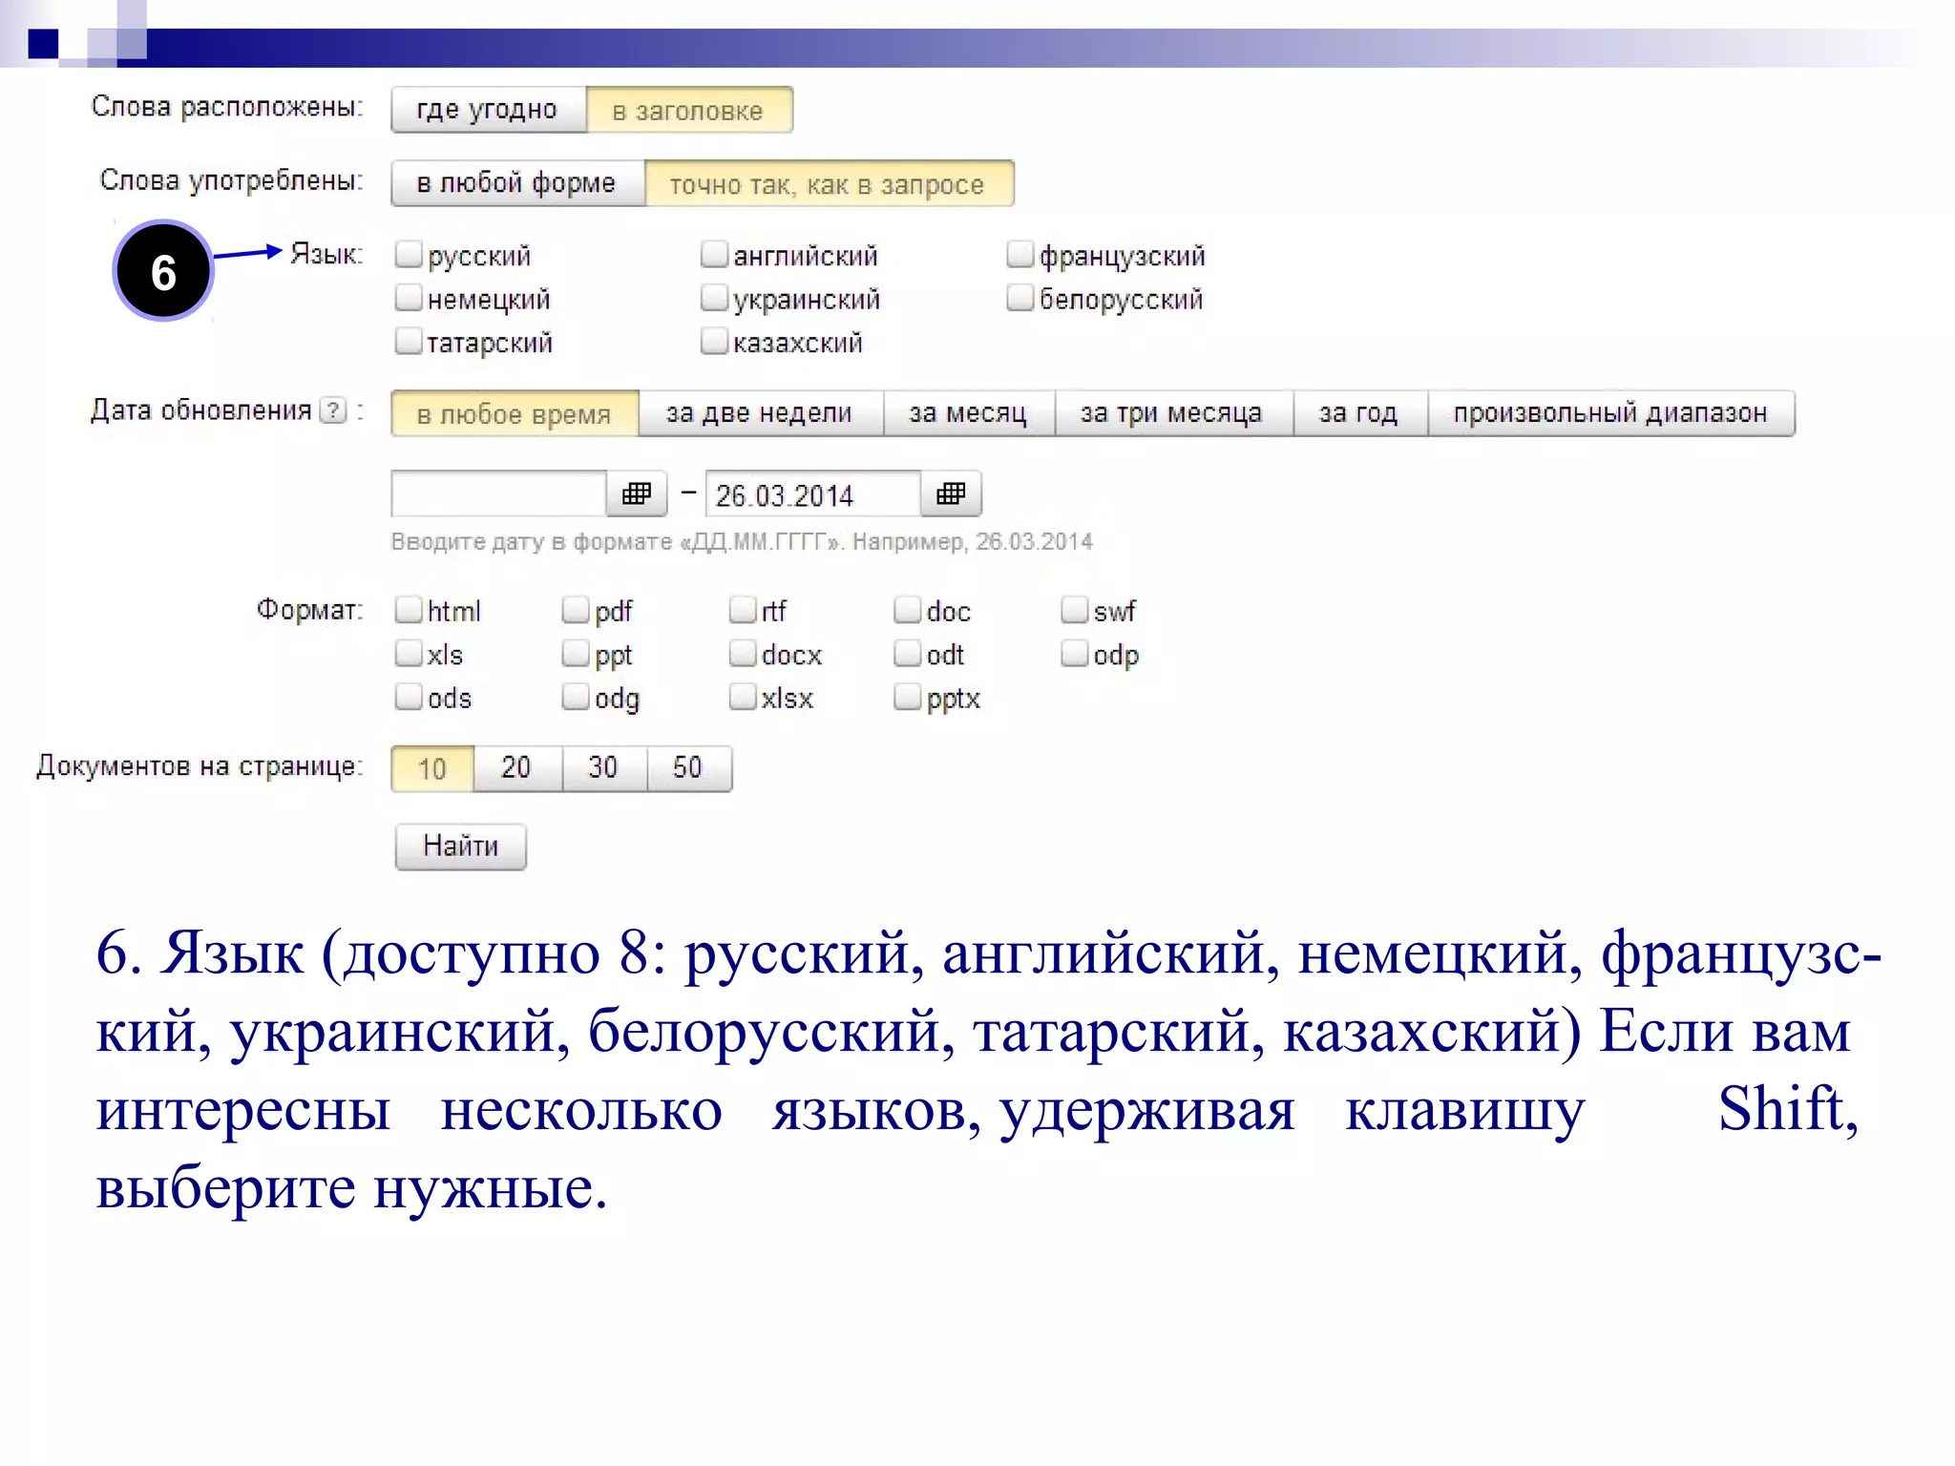Click the Найти search button
Screen dimensions: 1955x1466
point(460,846)
